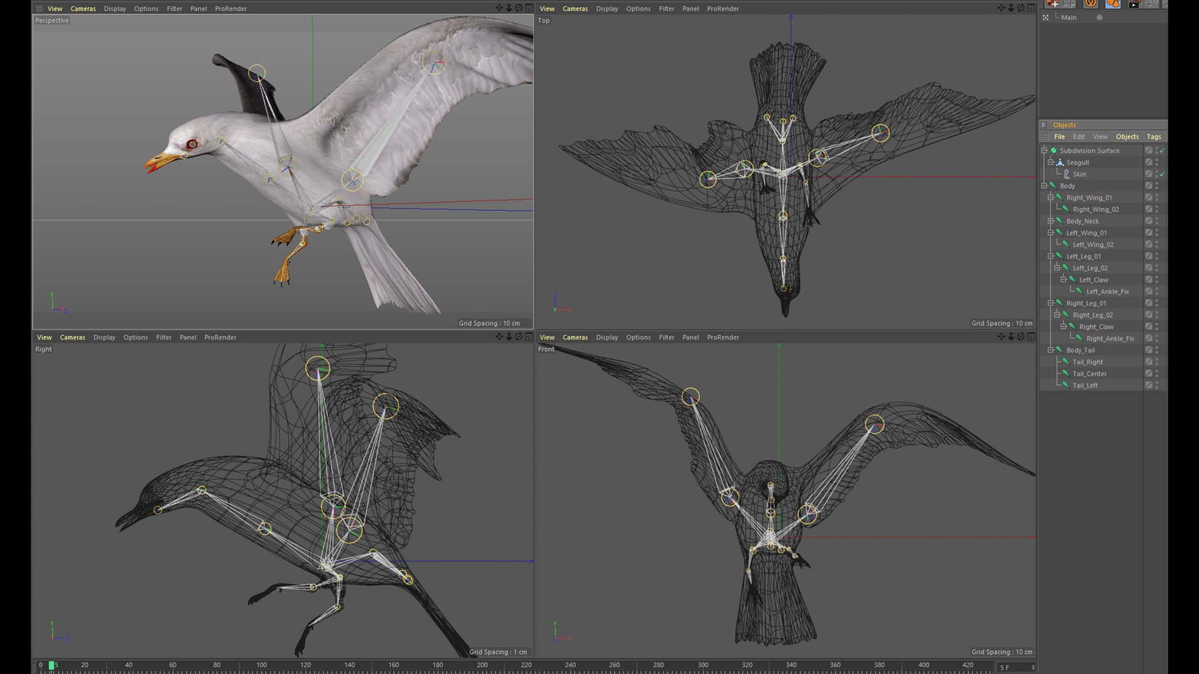Click the Body joint icon
This screenshot has width=1199, height=674.
[x=1053, y=185]
